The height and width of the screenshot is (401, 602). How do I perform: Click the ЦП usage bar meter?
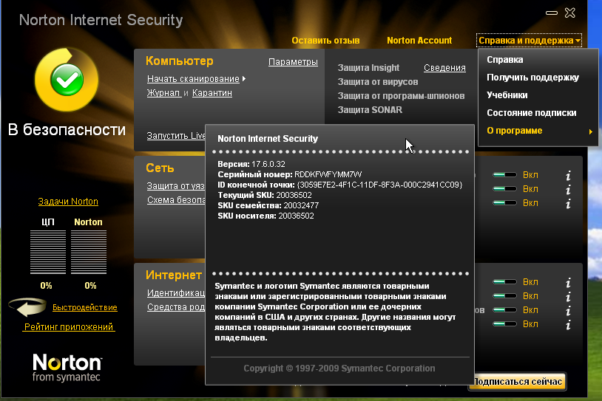coord(48,252)
